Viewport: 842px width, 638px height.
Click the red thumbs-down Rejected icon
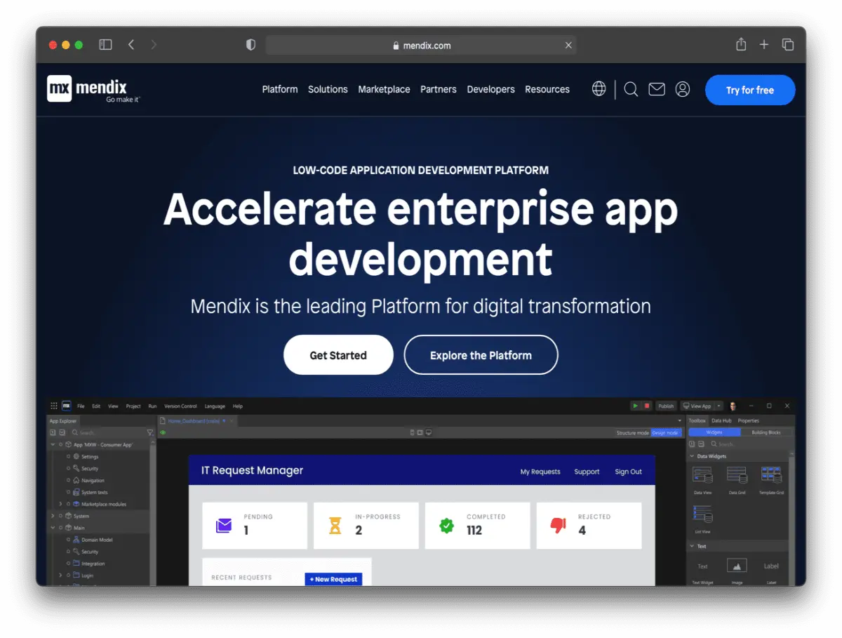tap(559, 525)
